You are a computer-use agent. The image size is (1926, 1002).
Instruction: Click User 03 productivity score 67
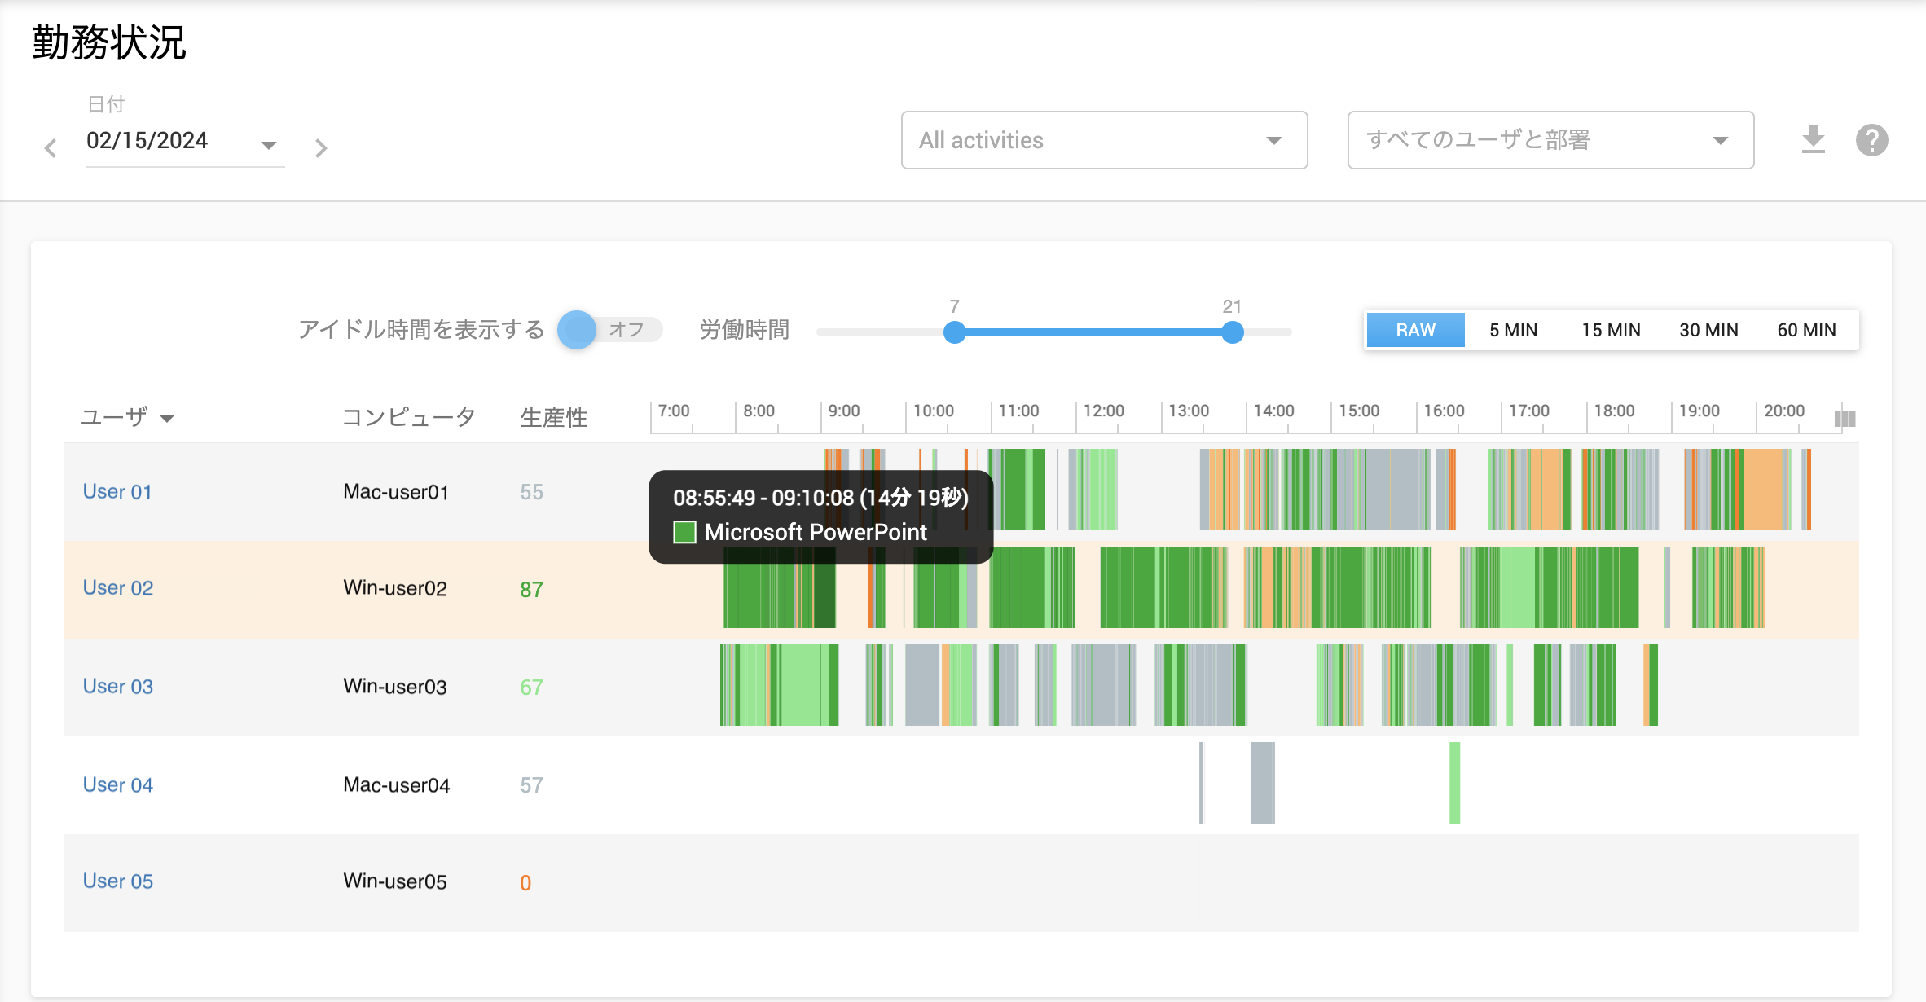[531, 687]
